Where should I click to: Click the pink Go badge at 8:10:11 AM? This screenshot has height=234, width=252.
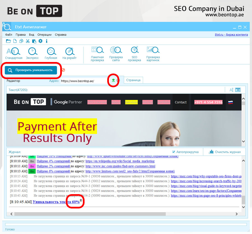pyautogui.click(x=32, y=166)
